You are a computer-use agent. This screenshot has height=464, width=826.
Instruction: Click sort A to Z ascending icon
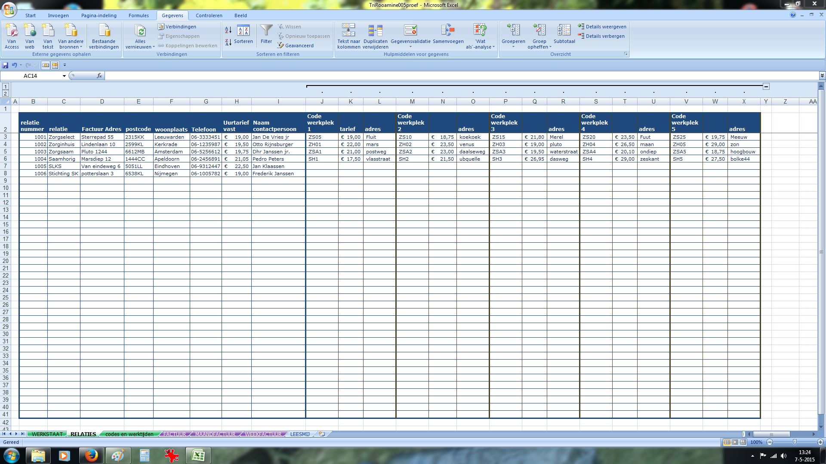pos(228,30)
